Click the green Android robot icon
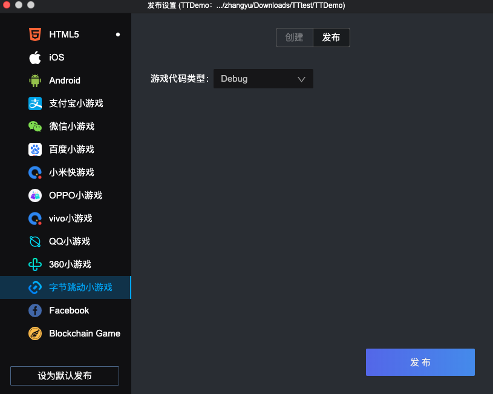This screenshot has width=493, height=394. click(x=35, y=80)
